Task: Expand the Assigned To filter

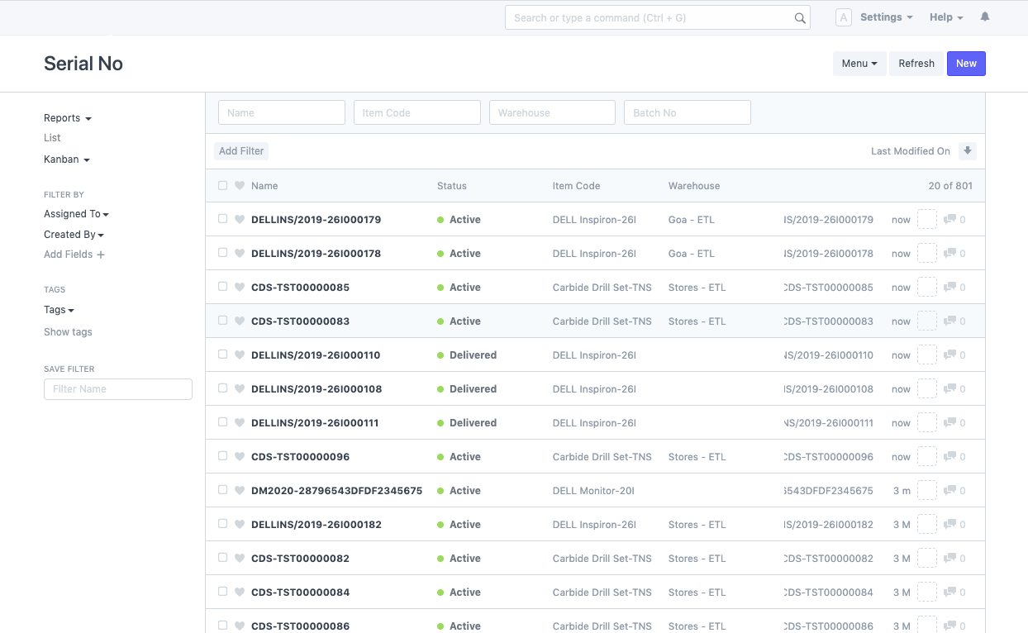Action: tap(76, 214)
